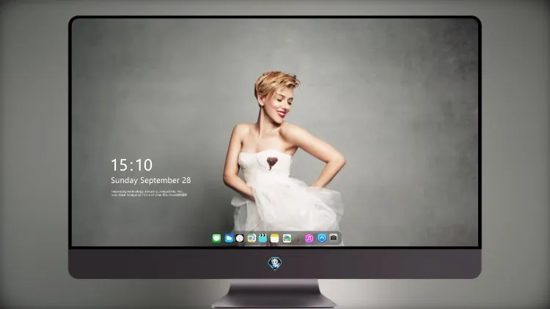The height and width of the screenshot is (309, 550).
Task: Open the green Messages app in dock
Action: 216,239
